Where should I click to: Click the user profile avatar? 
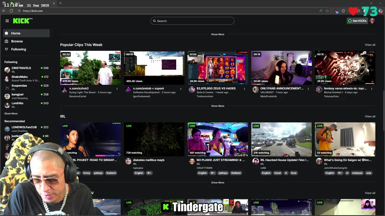[373, 21]
